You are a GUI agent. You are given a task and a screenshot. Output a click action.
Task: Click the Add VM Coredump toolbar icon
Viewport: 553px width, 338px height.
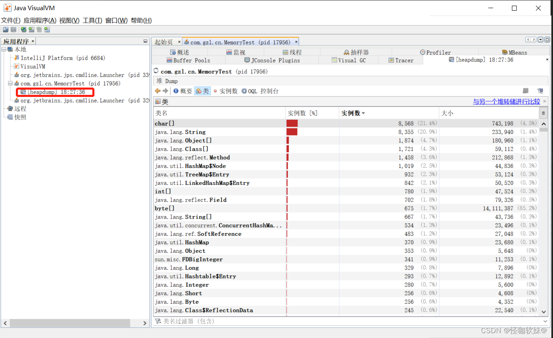point(39,29)
